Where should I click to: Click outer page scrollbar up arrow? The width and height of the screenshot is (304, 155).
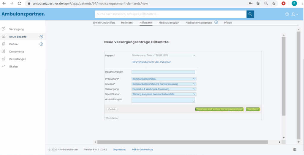pos(299,29)
